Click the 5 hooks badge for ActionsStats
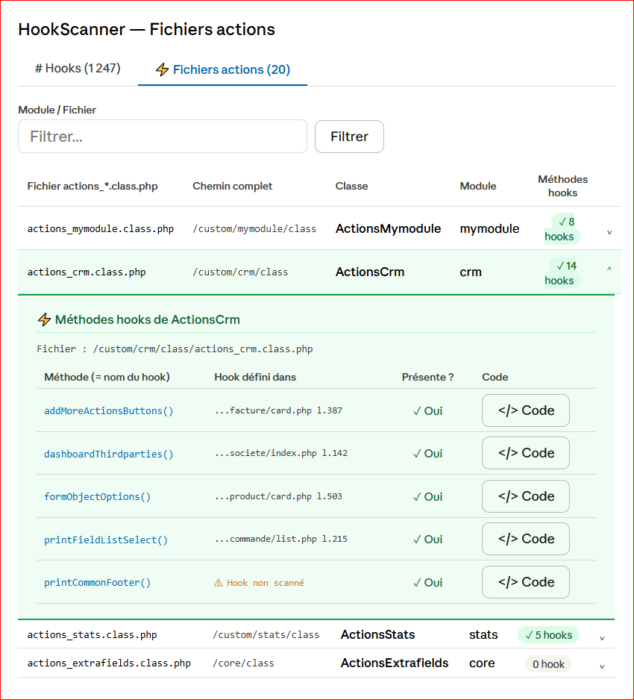This screenshot has height=700, width=634. point(548,635)
